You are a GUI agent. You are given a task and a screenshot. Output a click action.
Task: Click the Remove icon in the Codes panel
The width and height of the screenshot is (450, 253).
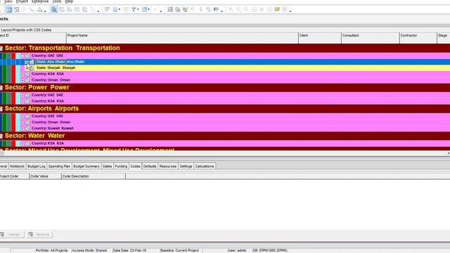tap(30, 234)
